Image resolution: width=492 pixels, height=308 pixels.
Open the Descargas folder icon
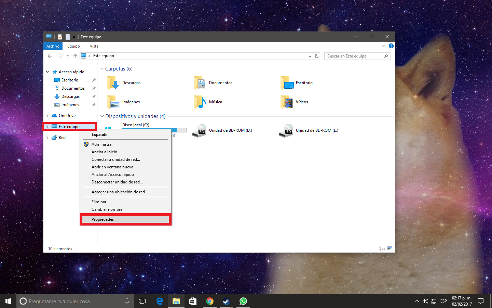113,83
